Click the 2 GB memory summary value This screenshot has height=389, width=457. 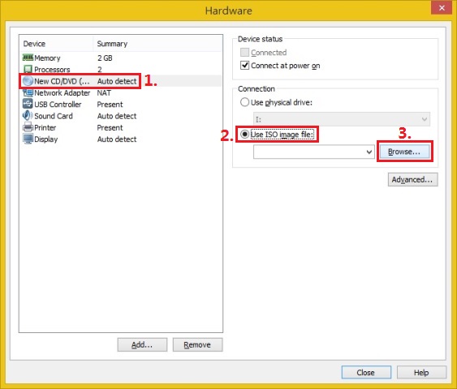105,58
